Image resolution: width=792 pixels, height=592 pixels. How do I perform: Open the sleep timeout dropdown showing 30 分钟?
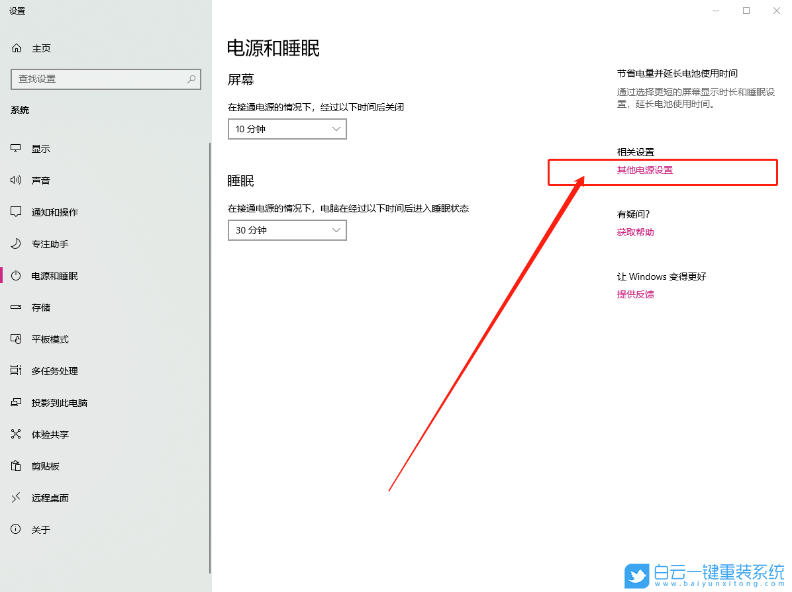287,230
